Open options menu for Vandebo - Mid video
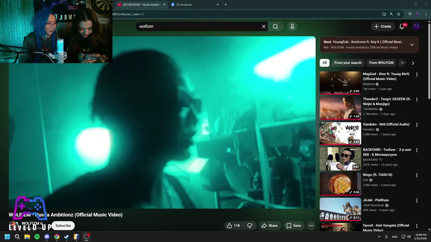Screen dimensions: 431x242 tap(417, 125)
